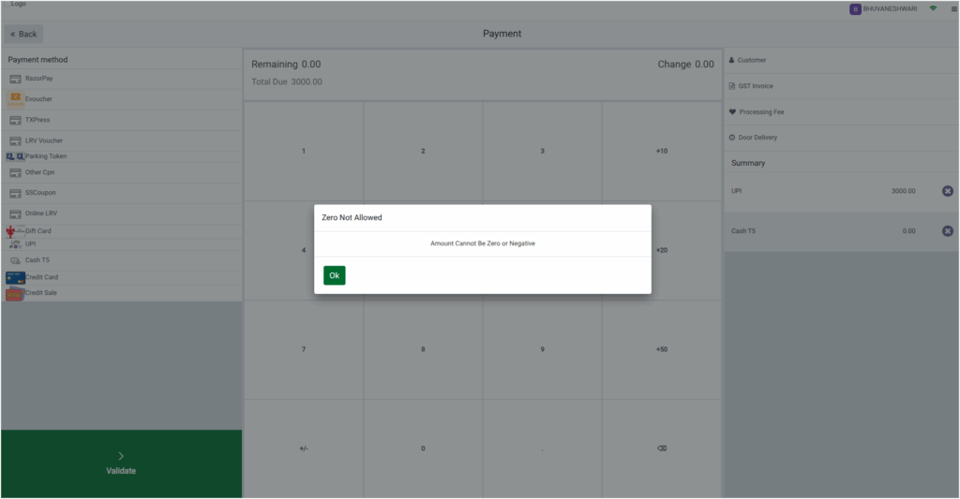Open the GST Invoice option

click(x=841, y=86)
